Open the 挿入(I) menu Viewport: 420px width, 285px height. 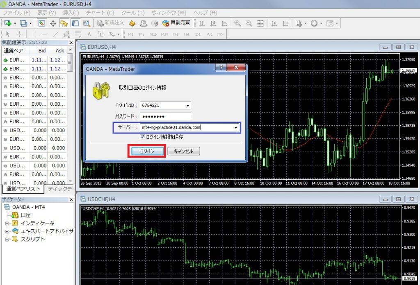coord(71,13)
